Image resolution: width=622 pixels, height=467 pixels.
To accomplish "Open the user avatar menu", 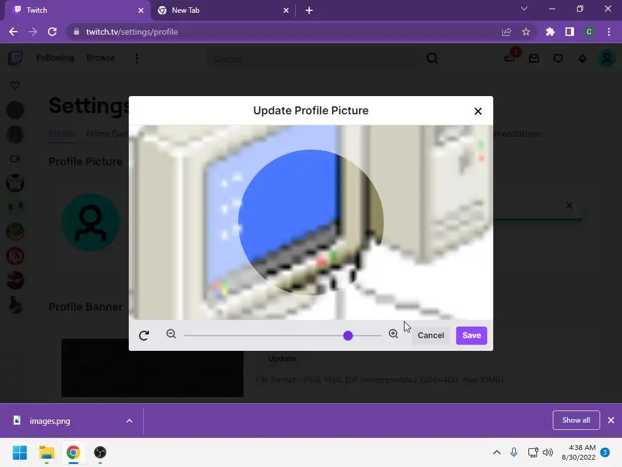I will 607,59.
